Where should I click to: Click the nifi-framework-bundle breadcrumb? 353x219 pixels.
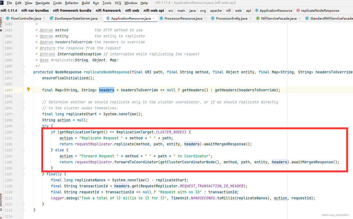(x=72, y=10)
